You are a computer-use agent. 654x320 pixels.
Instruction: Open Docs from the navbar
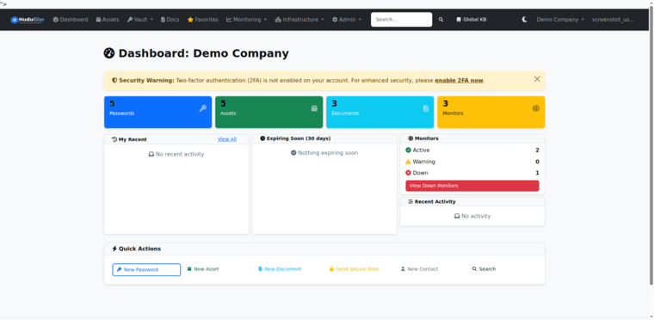coord(170,20)
